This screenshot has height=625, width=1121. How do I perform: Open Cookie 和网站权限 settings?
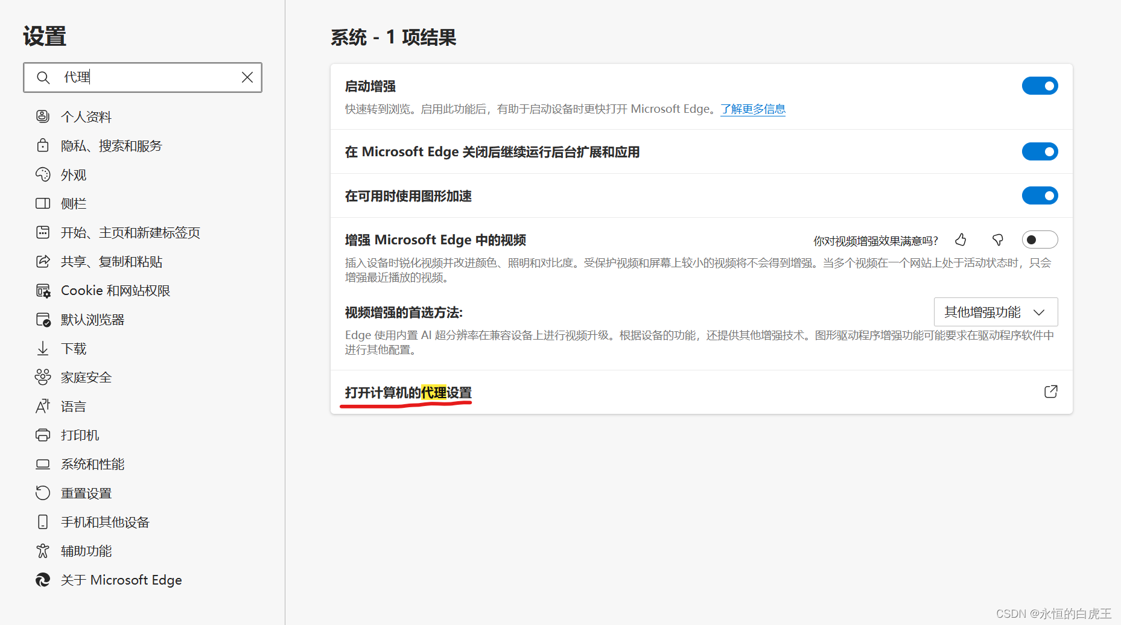115,290
